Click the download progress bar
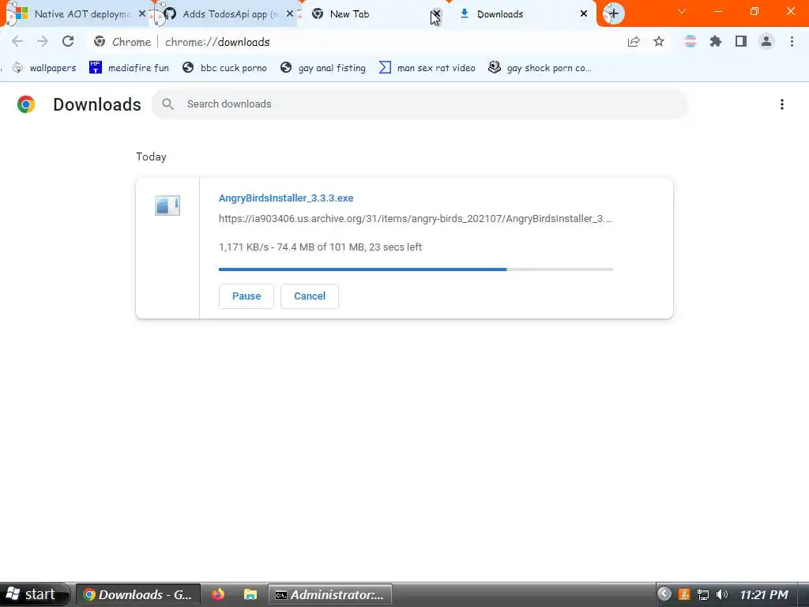 pos(416,270)
